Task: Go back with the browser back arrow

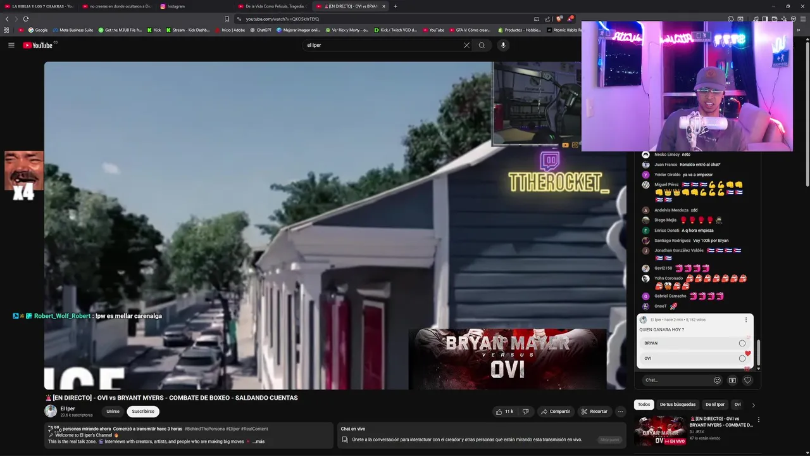Action: pos(7,19)
